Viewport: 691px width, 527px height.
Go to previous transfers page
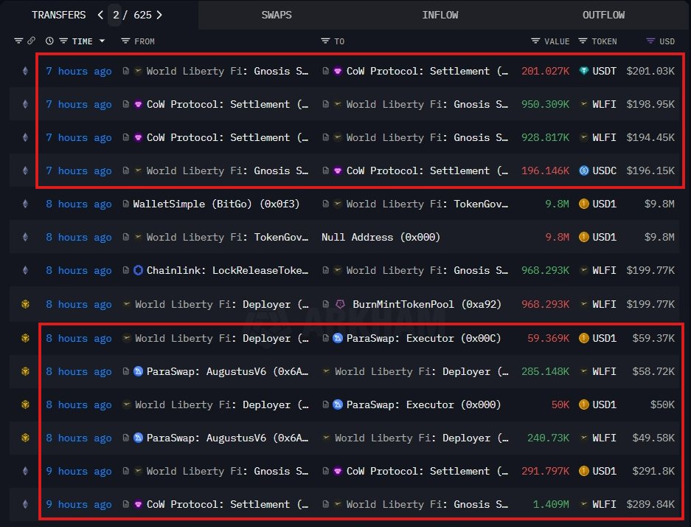(x=100, y=15)
